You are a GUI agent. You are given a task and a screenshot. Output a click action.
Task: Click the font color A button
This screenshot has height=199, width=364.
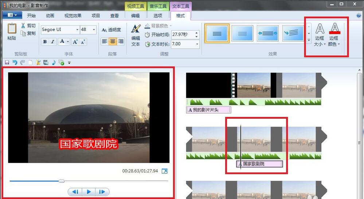pyautogui.click(x=62, y=42)
